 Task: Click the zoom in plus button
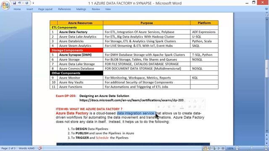click(266, 148)
